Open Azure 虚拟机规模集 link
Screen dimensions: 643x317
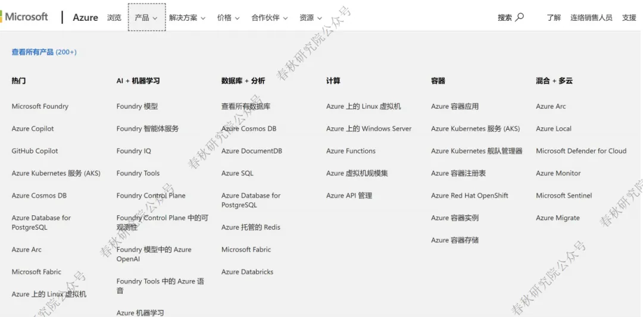point(357,173)
